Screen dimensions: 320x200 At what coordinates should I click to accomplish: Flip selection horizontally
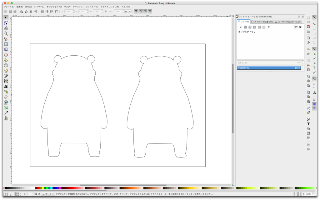(31, 12)
